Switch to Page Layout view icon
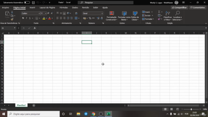 tap(171, 109)
